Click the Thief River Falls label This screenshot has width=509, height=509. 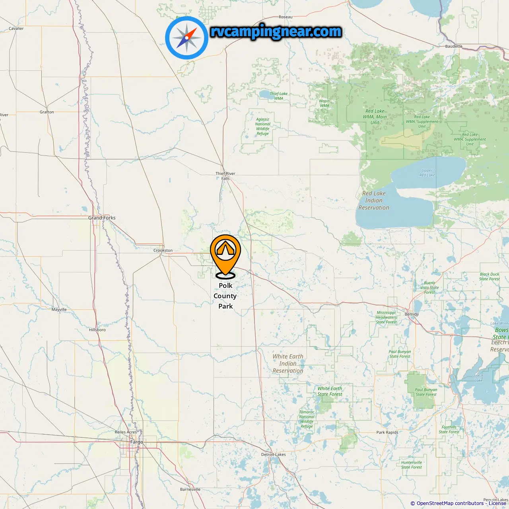tap(225, 176)
